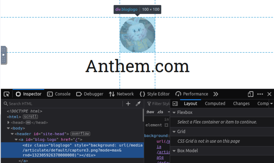
Task: Collapse the body element node
Action: [8, 128]
